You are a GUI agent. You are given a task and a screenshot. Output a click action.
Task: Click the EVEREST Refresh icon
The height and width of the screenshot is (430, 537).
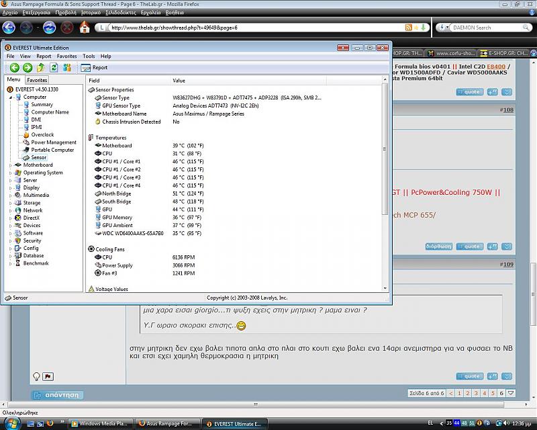click(54, 68)
